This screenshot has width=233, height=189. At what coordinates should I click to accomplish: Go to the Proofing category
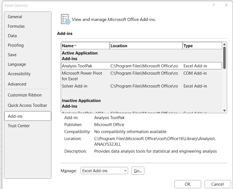[x=28, y=45]
